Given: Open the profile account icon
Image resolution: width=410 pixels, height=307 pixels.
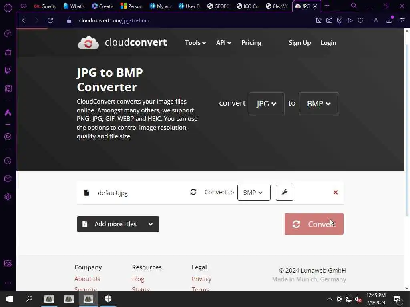Looking at the screenshot, I should (x=376, y=20).
